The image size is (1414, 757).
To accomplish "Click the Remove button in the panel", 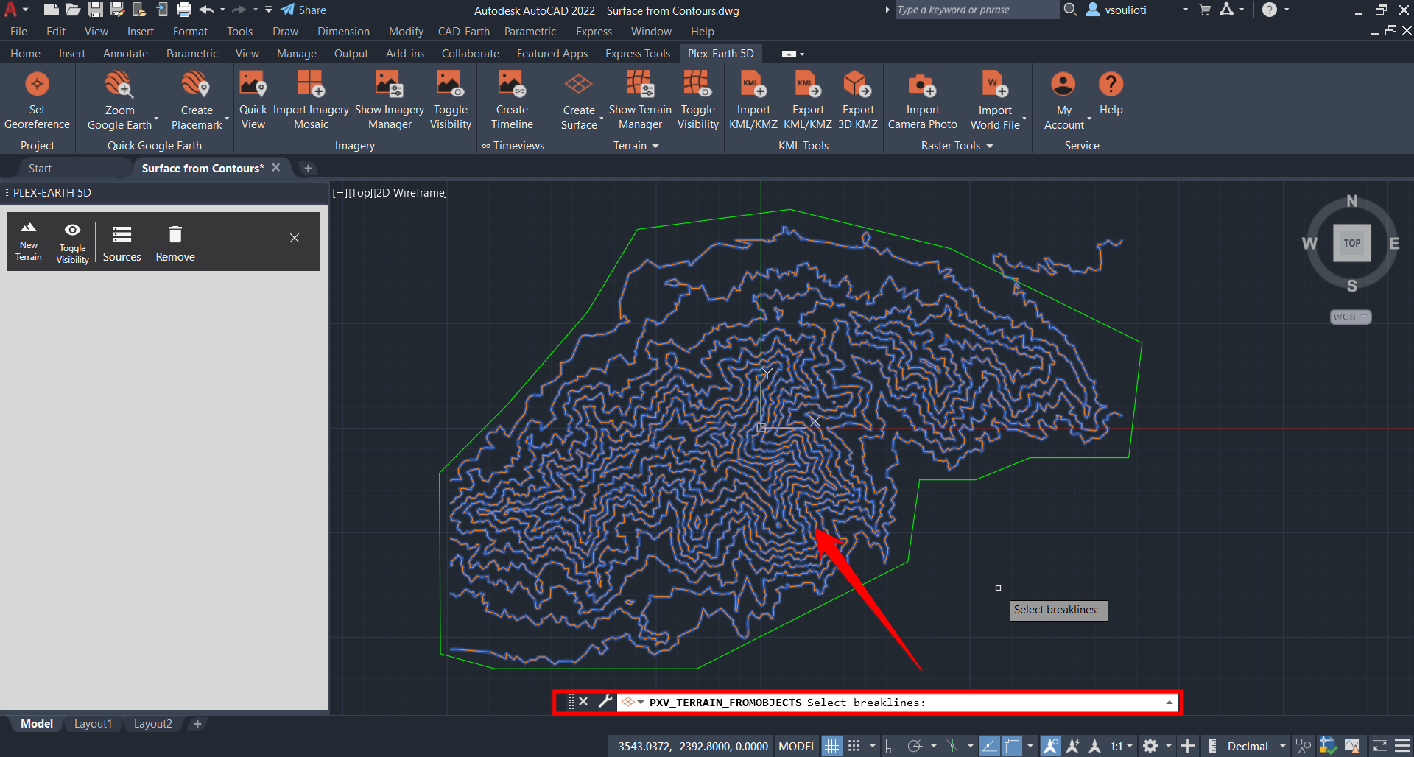I will click(x=175, y=242).
